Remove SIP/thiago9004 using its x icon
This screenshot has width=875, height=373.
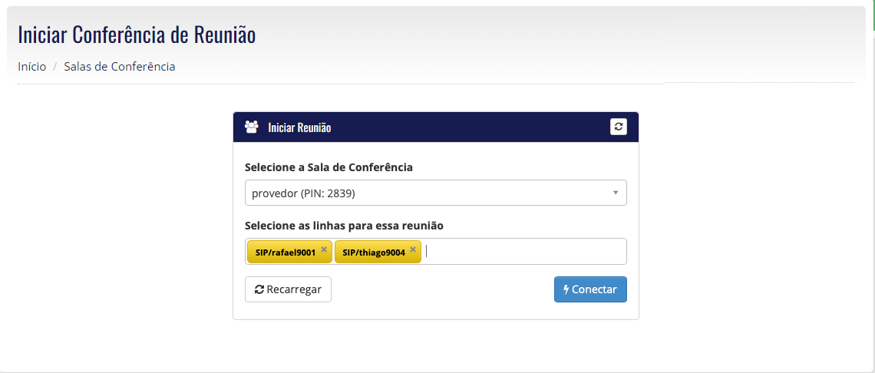tap(413, 249)
